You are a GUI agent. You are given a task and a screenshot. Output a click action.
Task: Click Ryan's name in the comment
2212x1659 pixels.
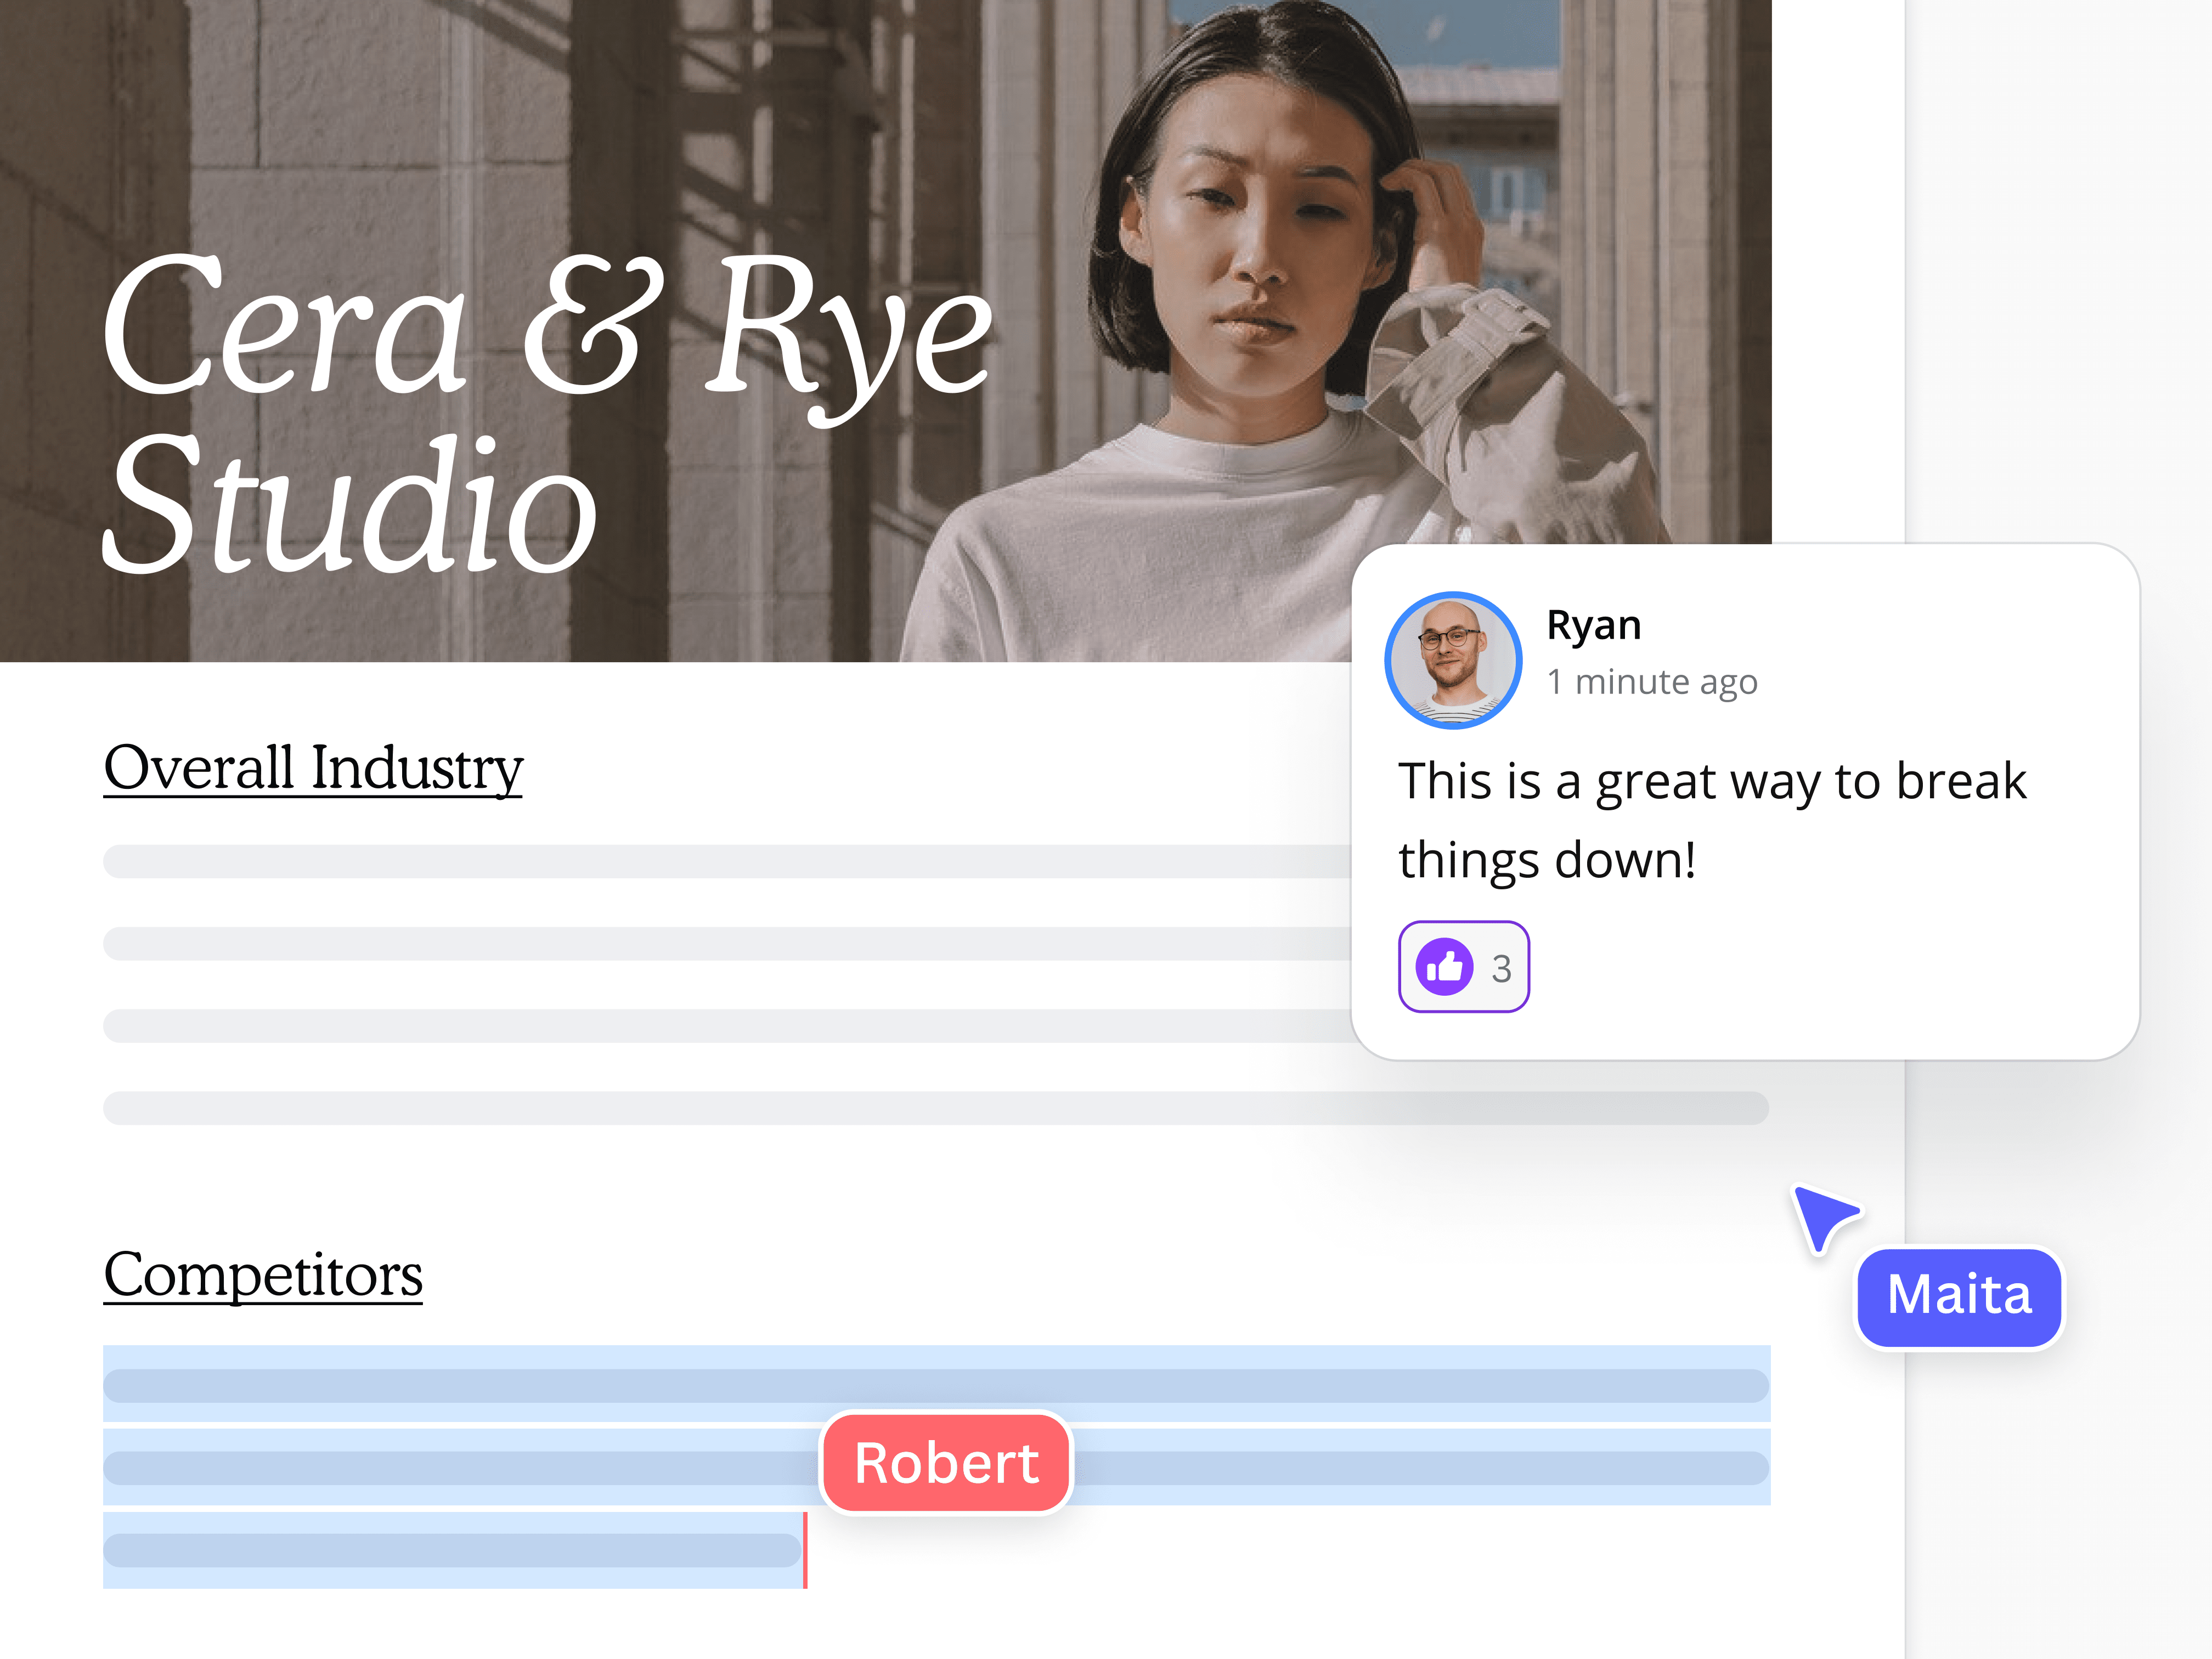1593,625
